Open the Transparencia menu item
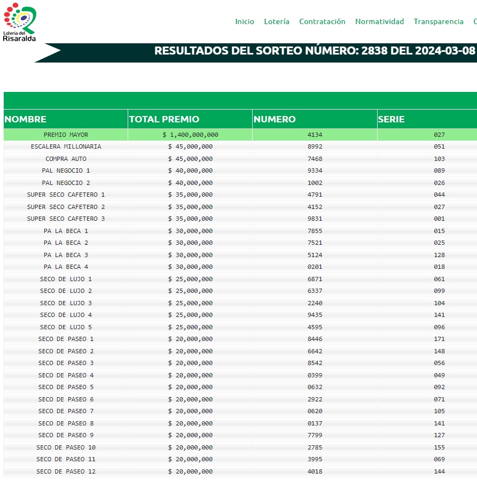Screen dimensions: 477x488 coord(439,21)
